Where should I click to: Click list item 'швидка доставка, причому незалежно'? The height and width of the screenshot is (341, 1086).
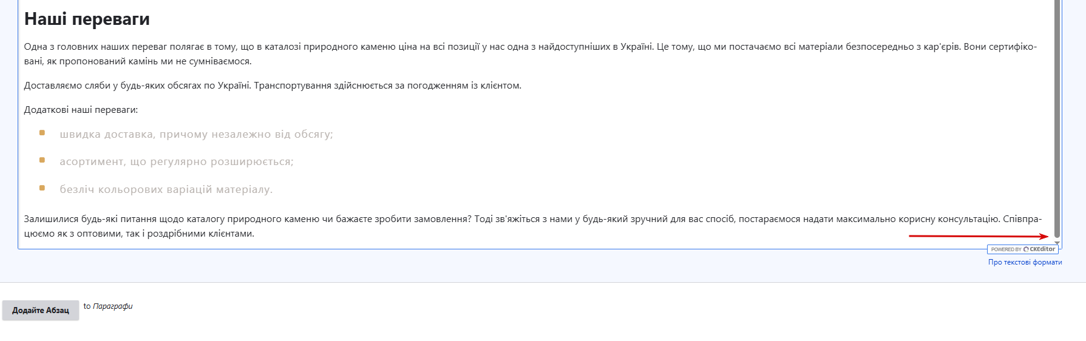196,134
